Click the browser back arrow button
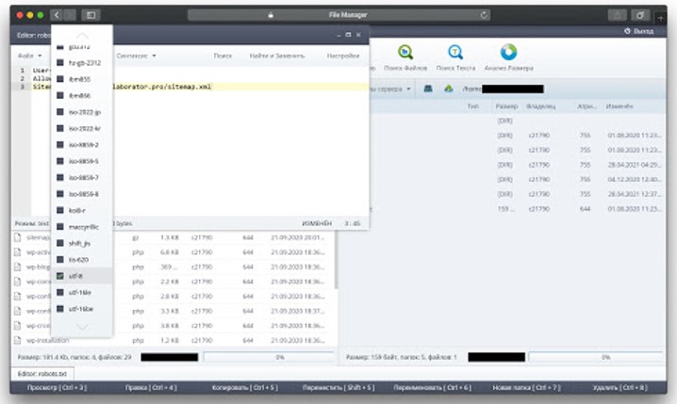The height and width of the screenshot is (404, 677). 58,15
